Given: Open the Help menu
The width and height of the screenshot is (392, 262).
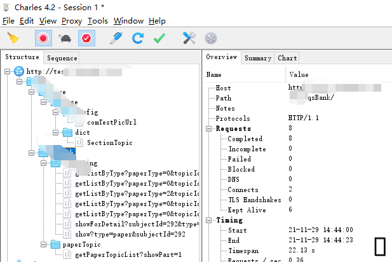Looking at the screenshot, I should tap(157, 21).
